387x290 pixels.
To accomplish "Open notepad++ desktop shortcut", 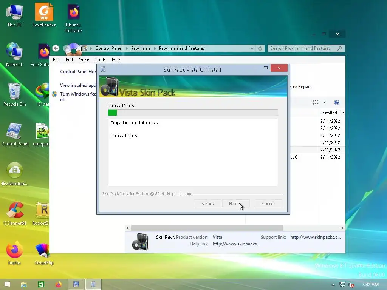I will (42, 134).
